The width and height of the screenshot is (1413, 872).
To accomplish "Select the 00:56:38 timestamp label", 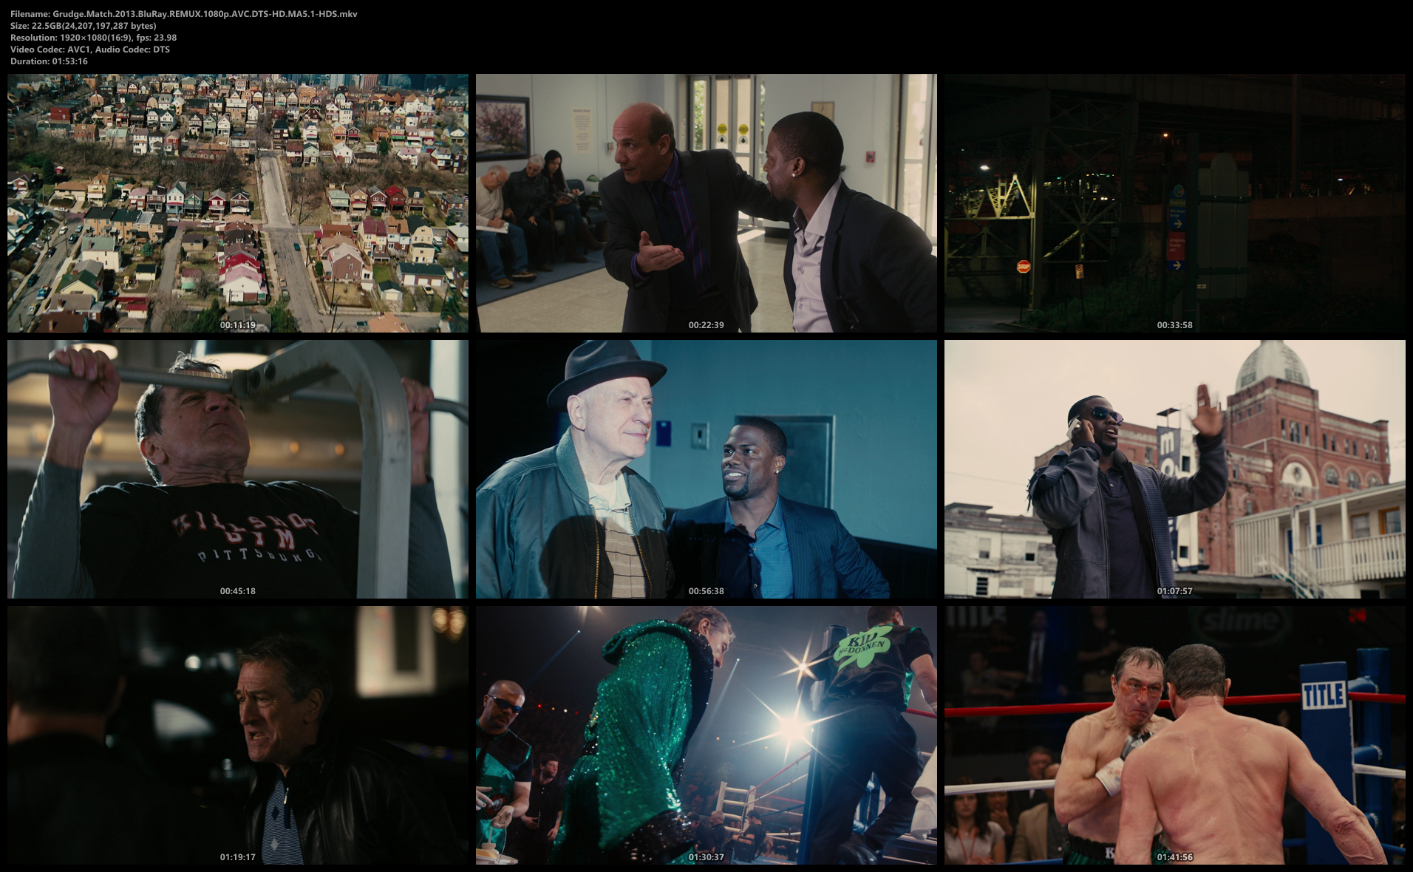I will [706, 591].
